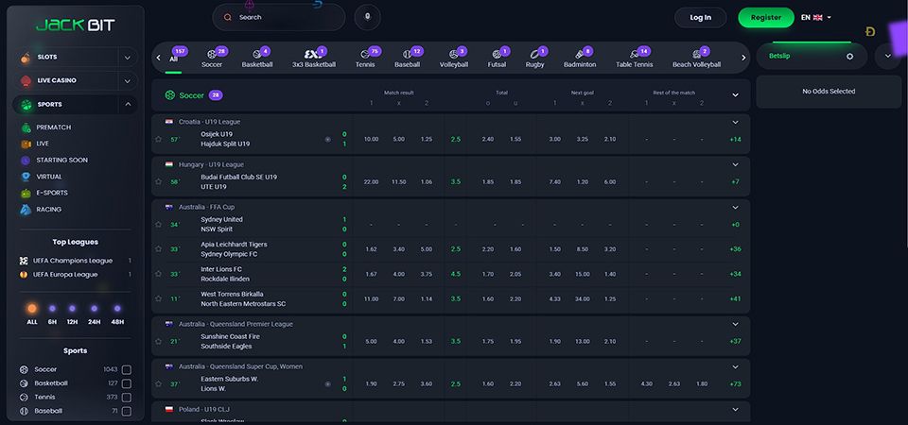Check the Soccer filter checkbox
The height and width of the screenshot is (425, 908).
126,369
